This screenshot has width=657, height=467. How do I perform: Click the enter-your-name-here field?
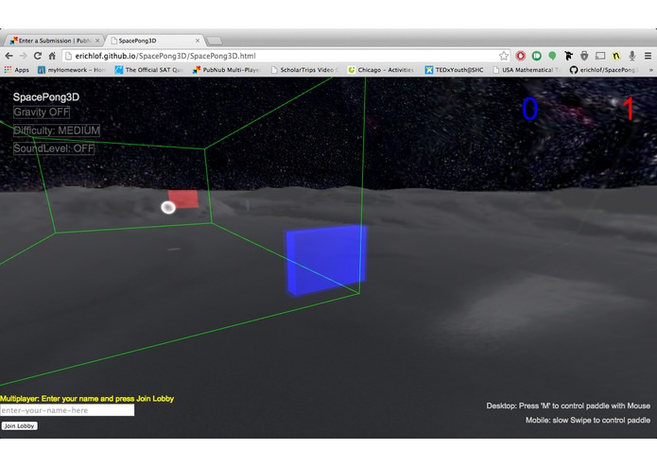[67, 410]
